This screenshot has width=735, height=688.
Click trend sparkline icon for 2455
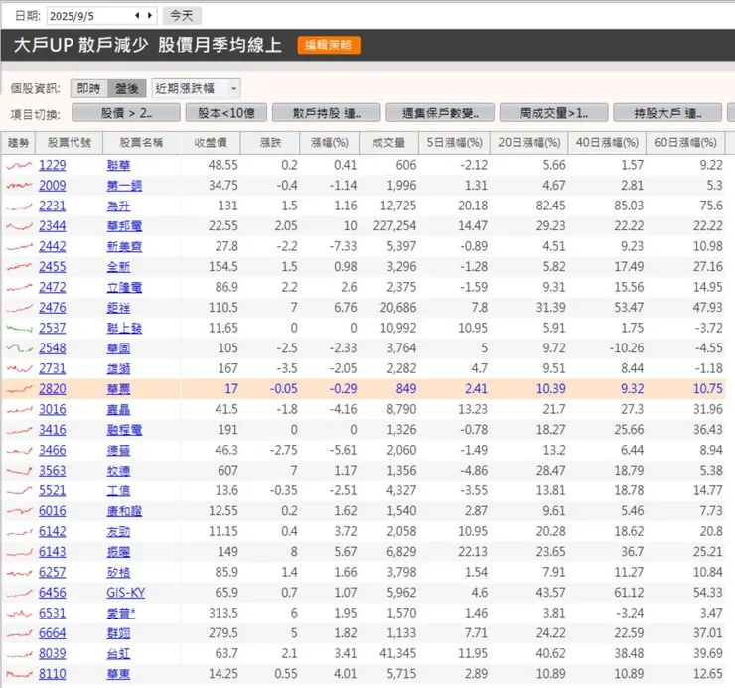click(x=19, y=267)
